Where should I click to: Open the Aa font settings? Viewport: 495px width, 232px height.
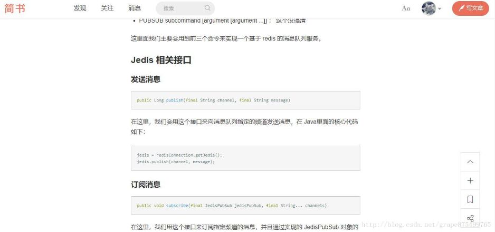click(x=406, y=8)
